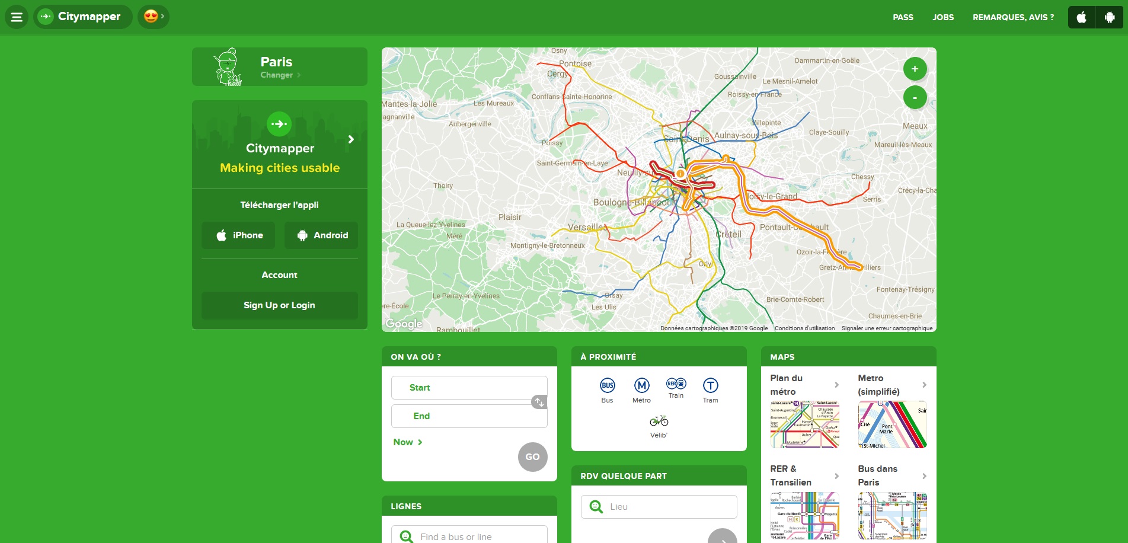Click the Account heading
This screenshot has width=1128, height=543.
[280, 275]
